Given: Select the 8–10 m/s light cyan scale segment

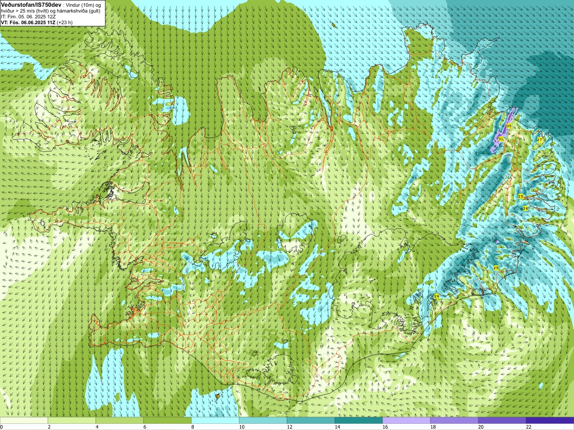Looking at the screenshot, I should [215, 421].
